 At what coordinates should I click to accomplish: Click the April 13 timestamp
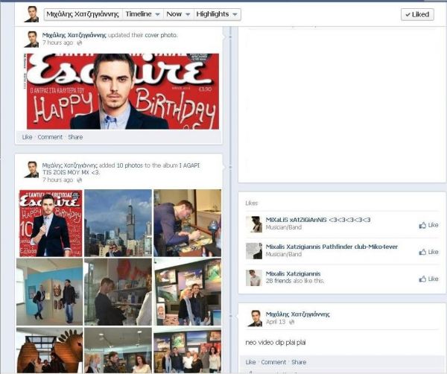coord(276,322)
